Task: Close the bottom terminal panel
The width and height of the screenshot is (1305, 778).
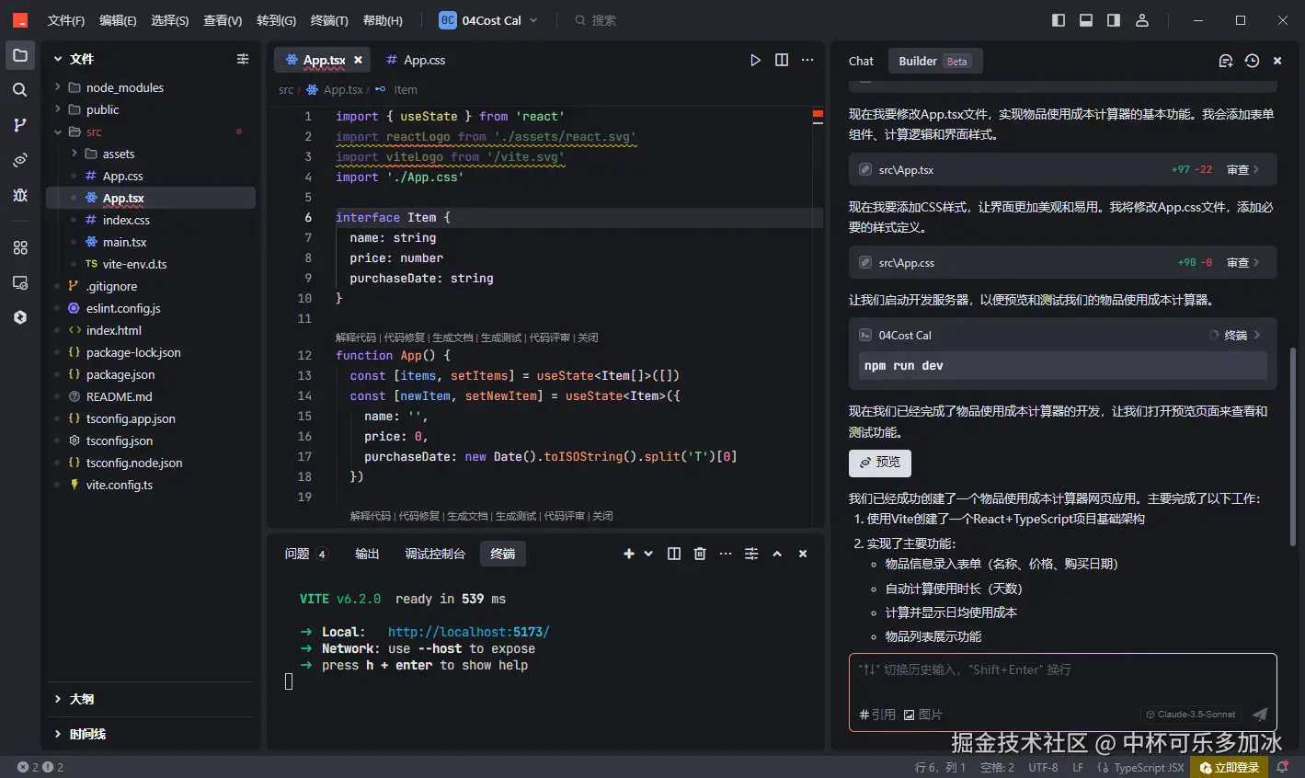Action: coord(803,554)
